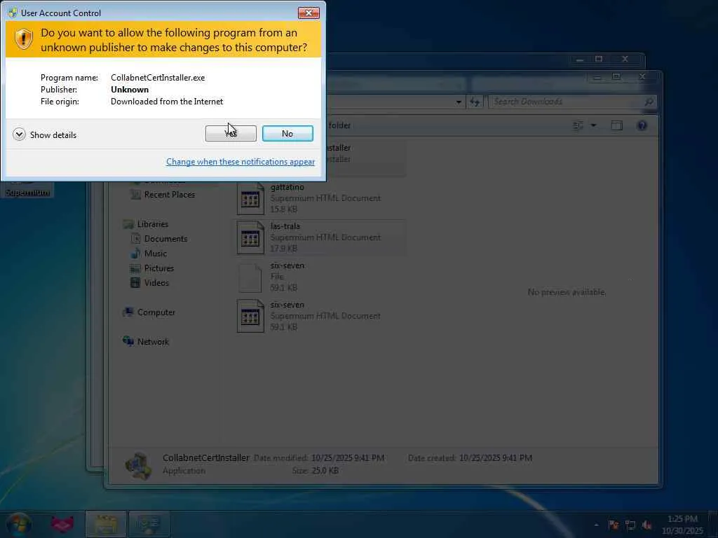Select six-seven blank File icon

tap(250, 277)
